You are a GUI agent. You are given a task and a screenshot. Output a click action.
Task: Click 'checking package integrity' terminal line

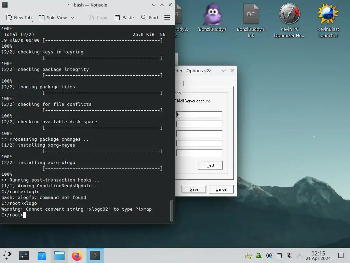(45, 69)
